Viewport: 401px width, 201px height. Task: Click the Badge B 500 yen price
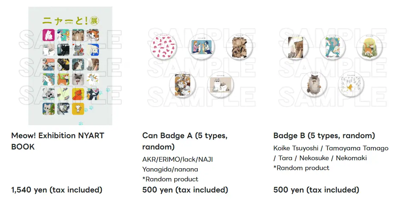click(x=316, y=190)
